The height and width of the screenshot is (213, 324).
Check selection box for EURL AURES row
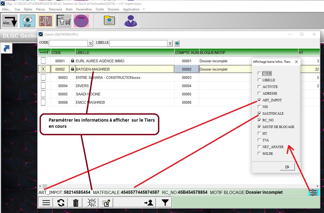[x=43, y=61]
